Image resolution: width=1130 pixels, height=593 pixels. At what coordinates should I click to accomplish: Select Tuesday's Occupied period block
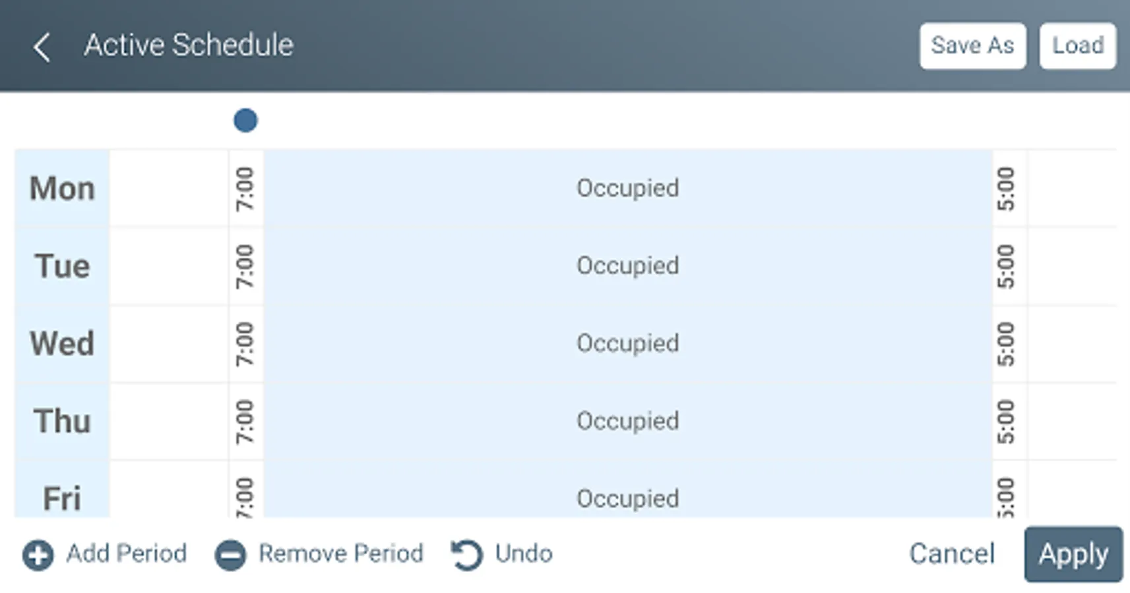coord(627,266)
